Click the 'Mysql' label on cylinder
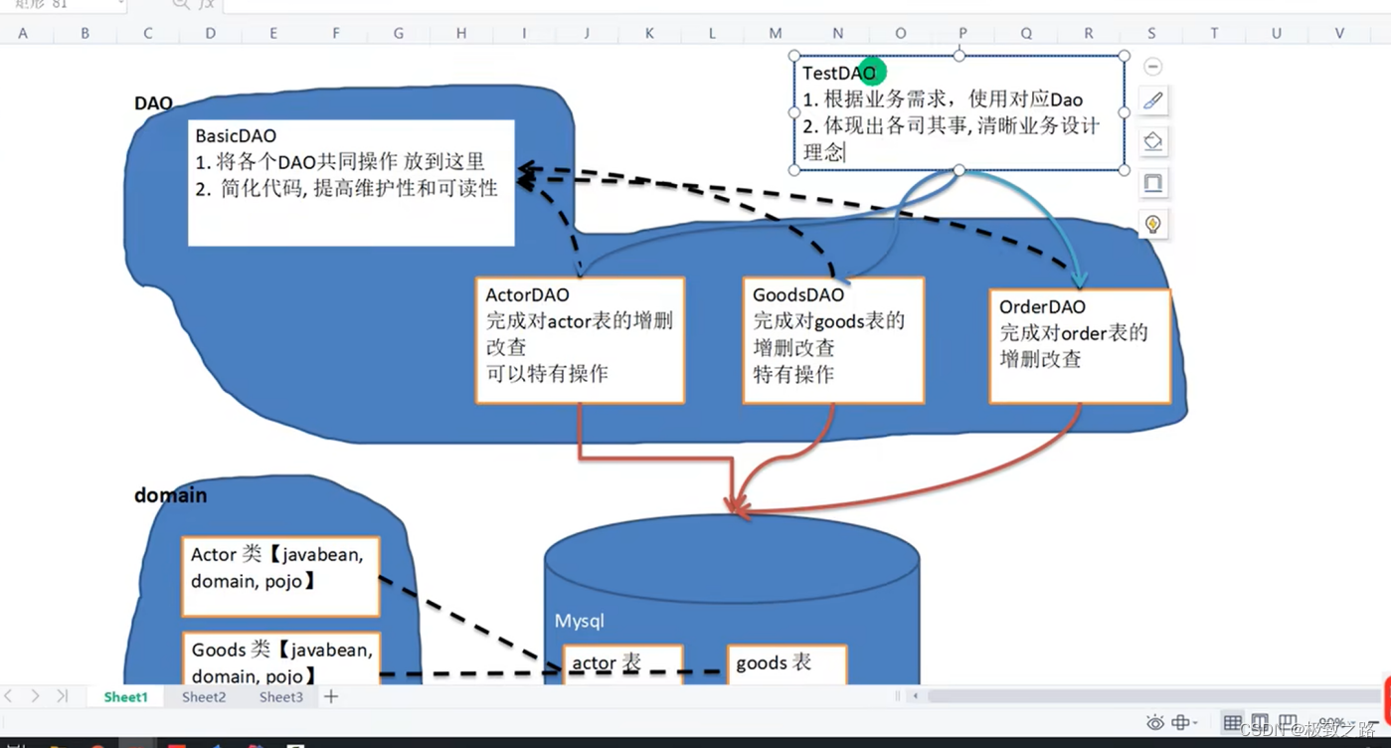Screen dimensions: 1391x748 pyautogui.click(x=580, y=621)
